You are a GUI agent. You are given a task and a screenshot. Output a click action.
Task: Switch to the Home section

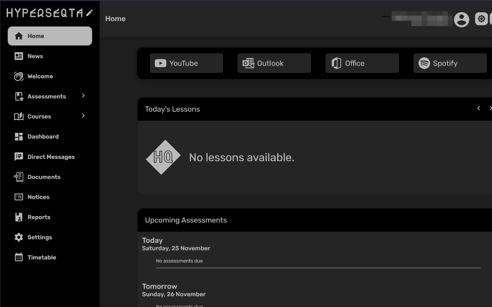click(35, 36)
